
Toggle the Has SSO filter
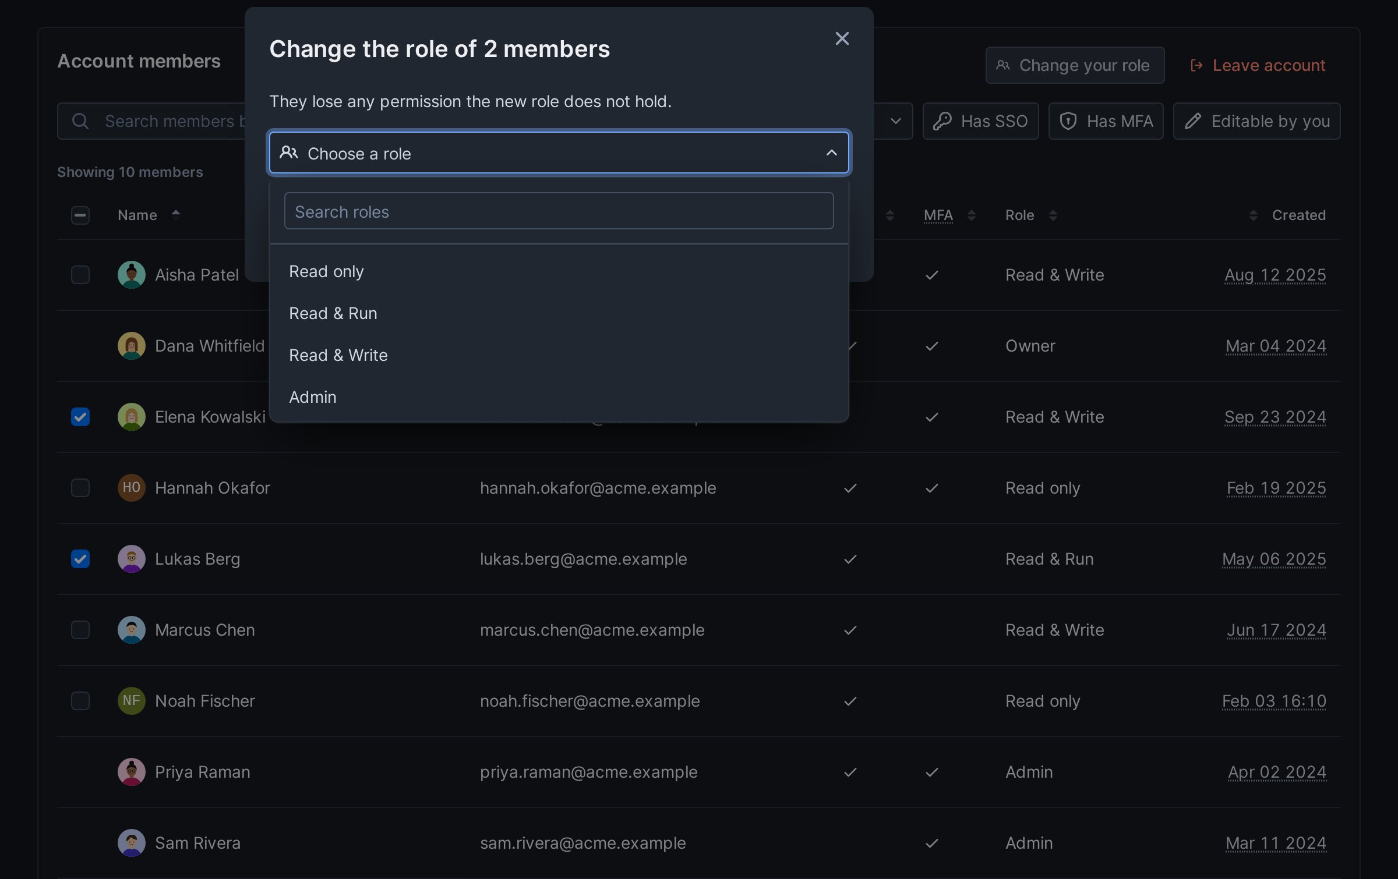980,121
